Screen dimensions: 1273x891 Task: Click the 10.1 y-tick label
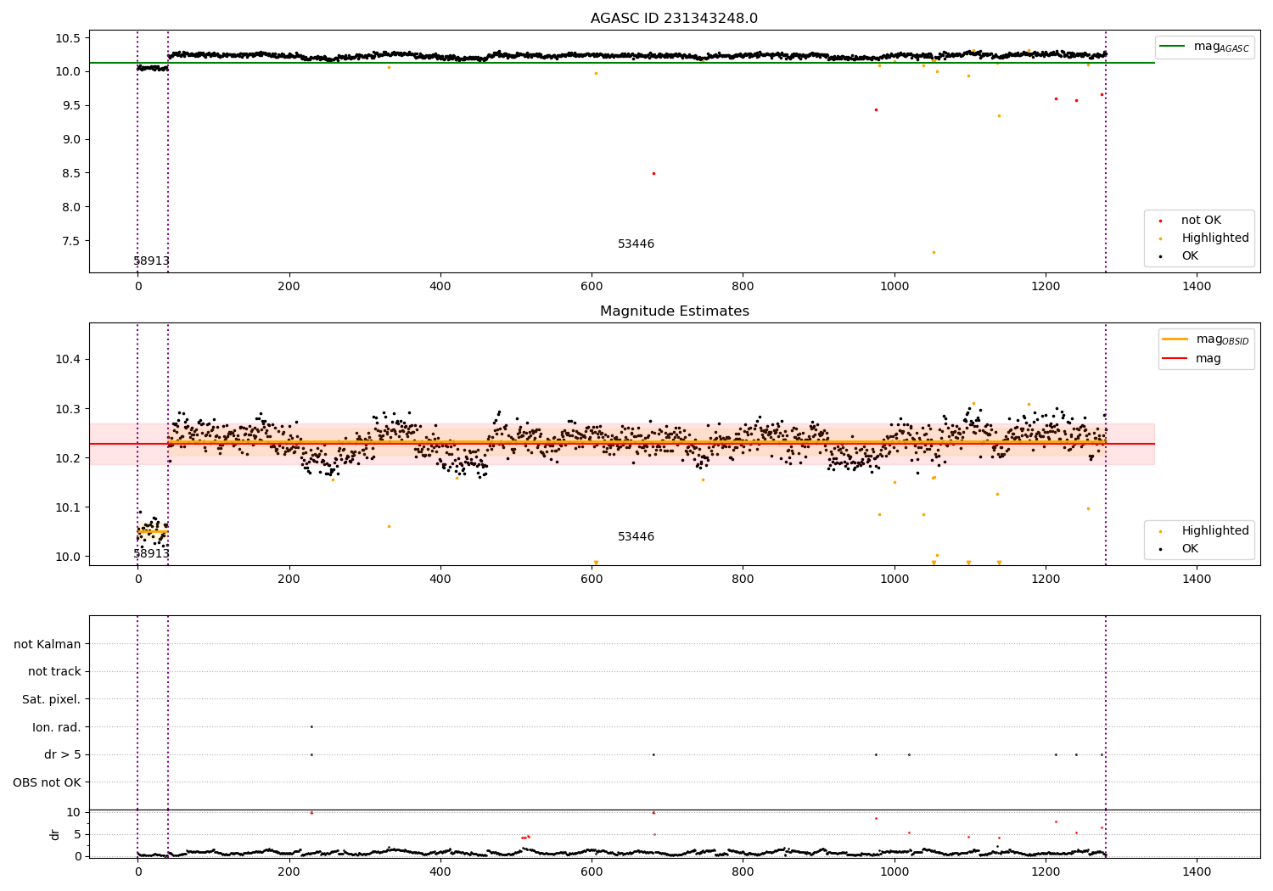point(69,507)
